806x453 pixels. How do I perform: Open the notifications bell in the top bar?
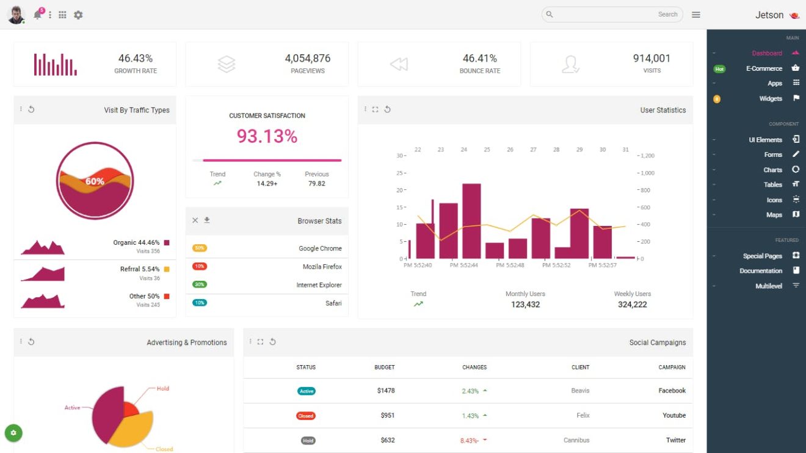(37, 15)
